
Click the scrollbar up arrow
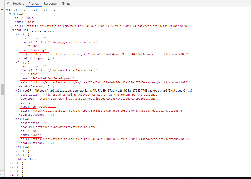[x=2, y=9]
